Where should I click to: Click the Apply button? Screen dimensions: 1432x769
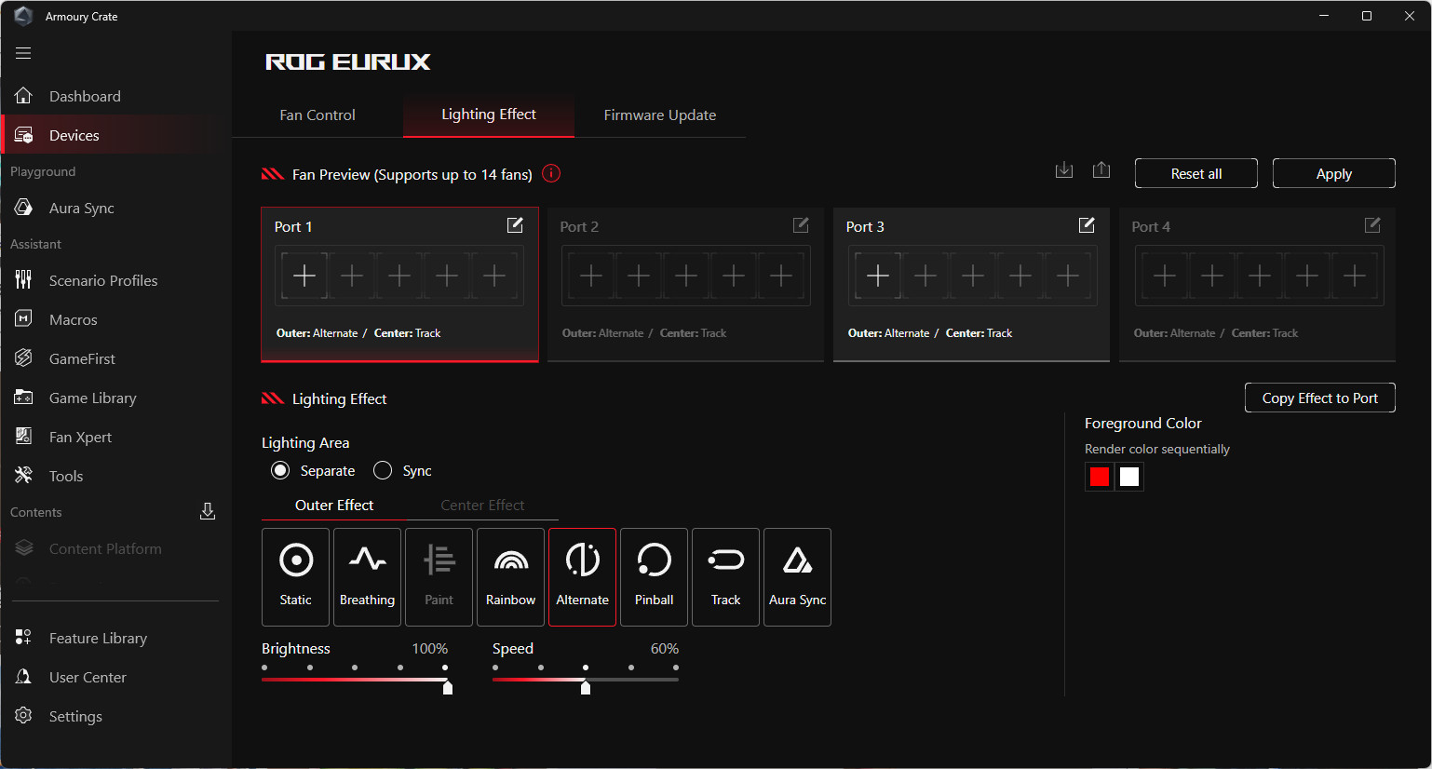coord(1334,173)
